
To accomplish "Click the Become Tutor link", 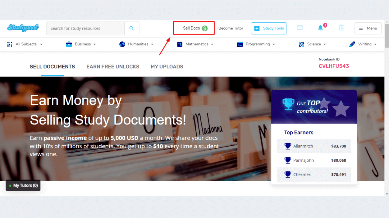I will click(x=231, y=28).
